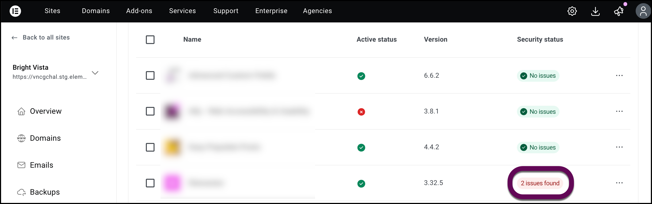The width and height of the screenshot is (652, 204).
Task: Open the Add-ons menu
Action: coord(139,11)
